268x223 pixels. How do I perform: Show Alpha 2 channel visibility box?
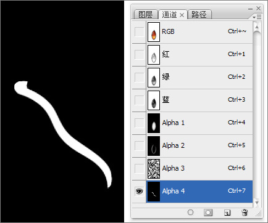(139, 146)
